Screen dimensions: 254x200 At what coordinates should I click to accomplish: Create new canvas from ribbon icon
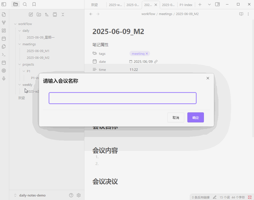(4, 31)
